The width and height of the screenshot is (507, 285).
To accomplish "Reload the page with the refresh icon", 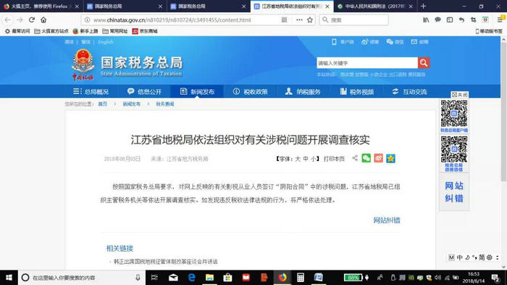I will point(32,20).
